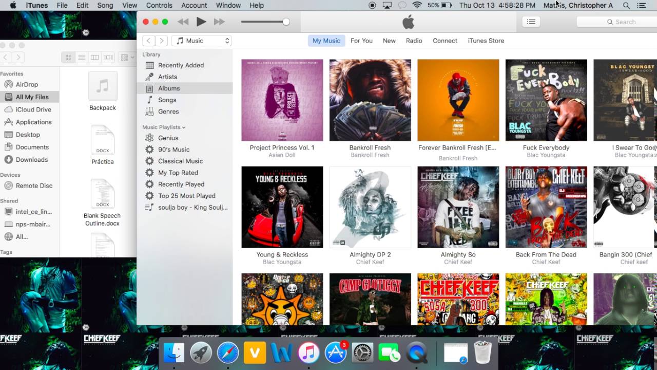657x370 pixels.
Task: Switch Finder to icon view
Action: pyautogui.click(x=68, y=58)
